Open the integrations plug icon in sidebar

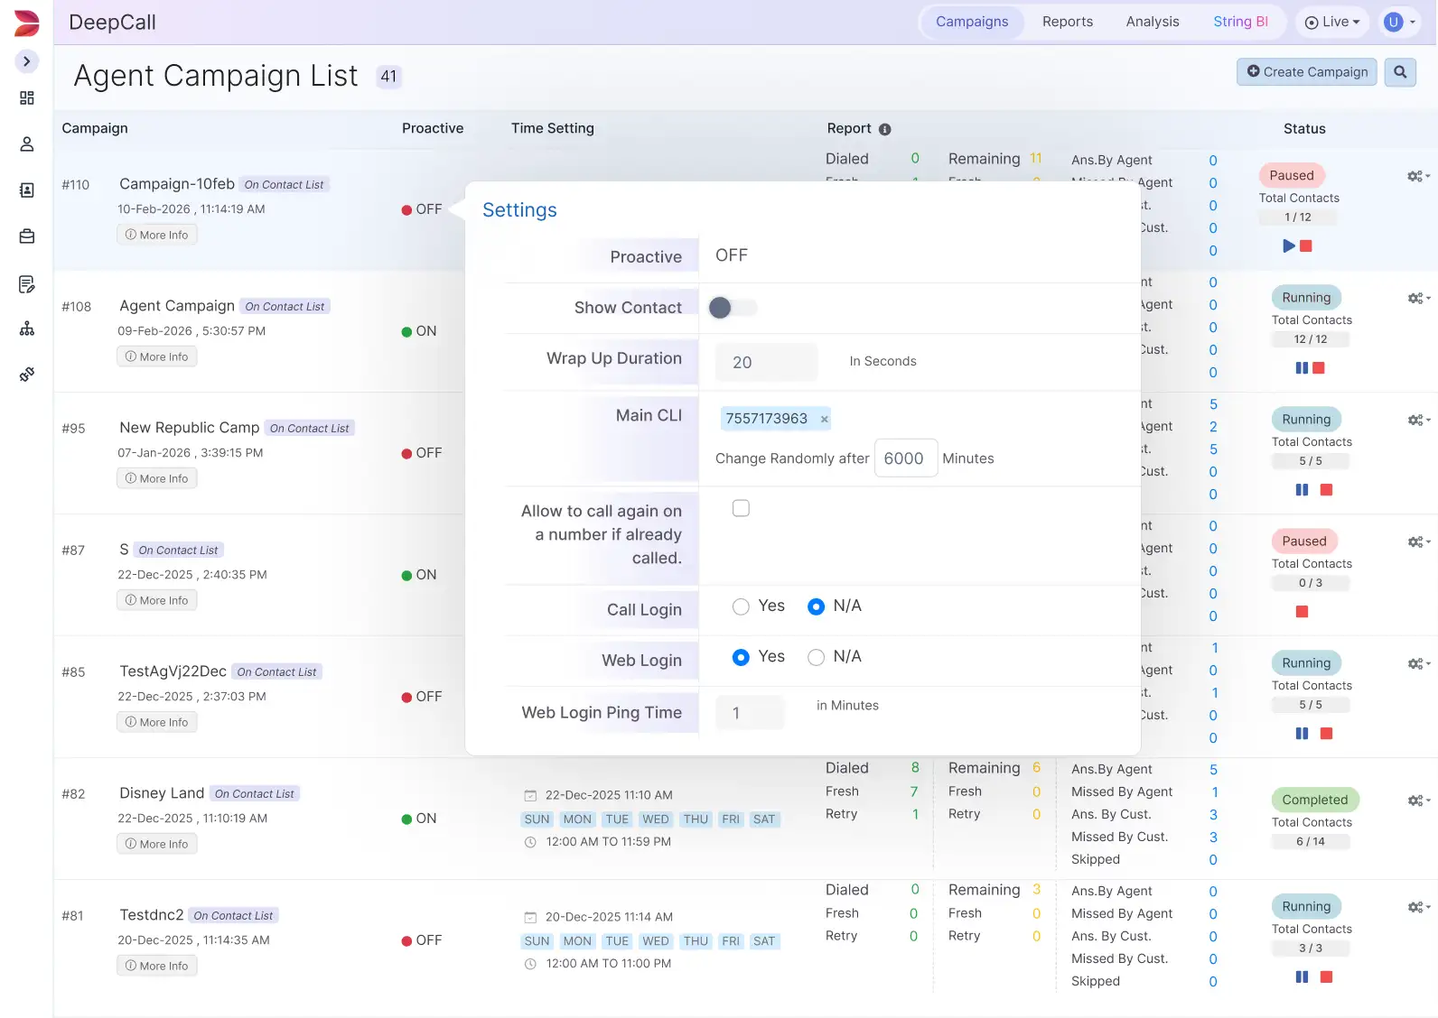[27, 374]
